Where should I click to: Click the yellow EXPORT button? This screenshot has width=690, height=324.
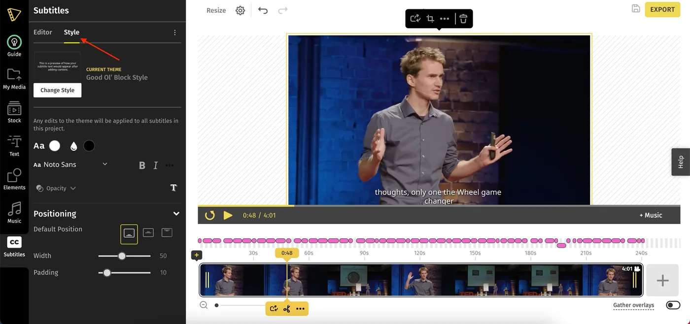pyautogui.click(x=662, y=9)
